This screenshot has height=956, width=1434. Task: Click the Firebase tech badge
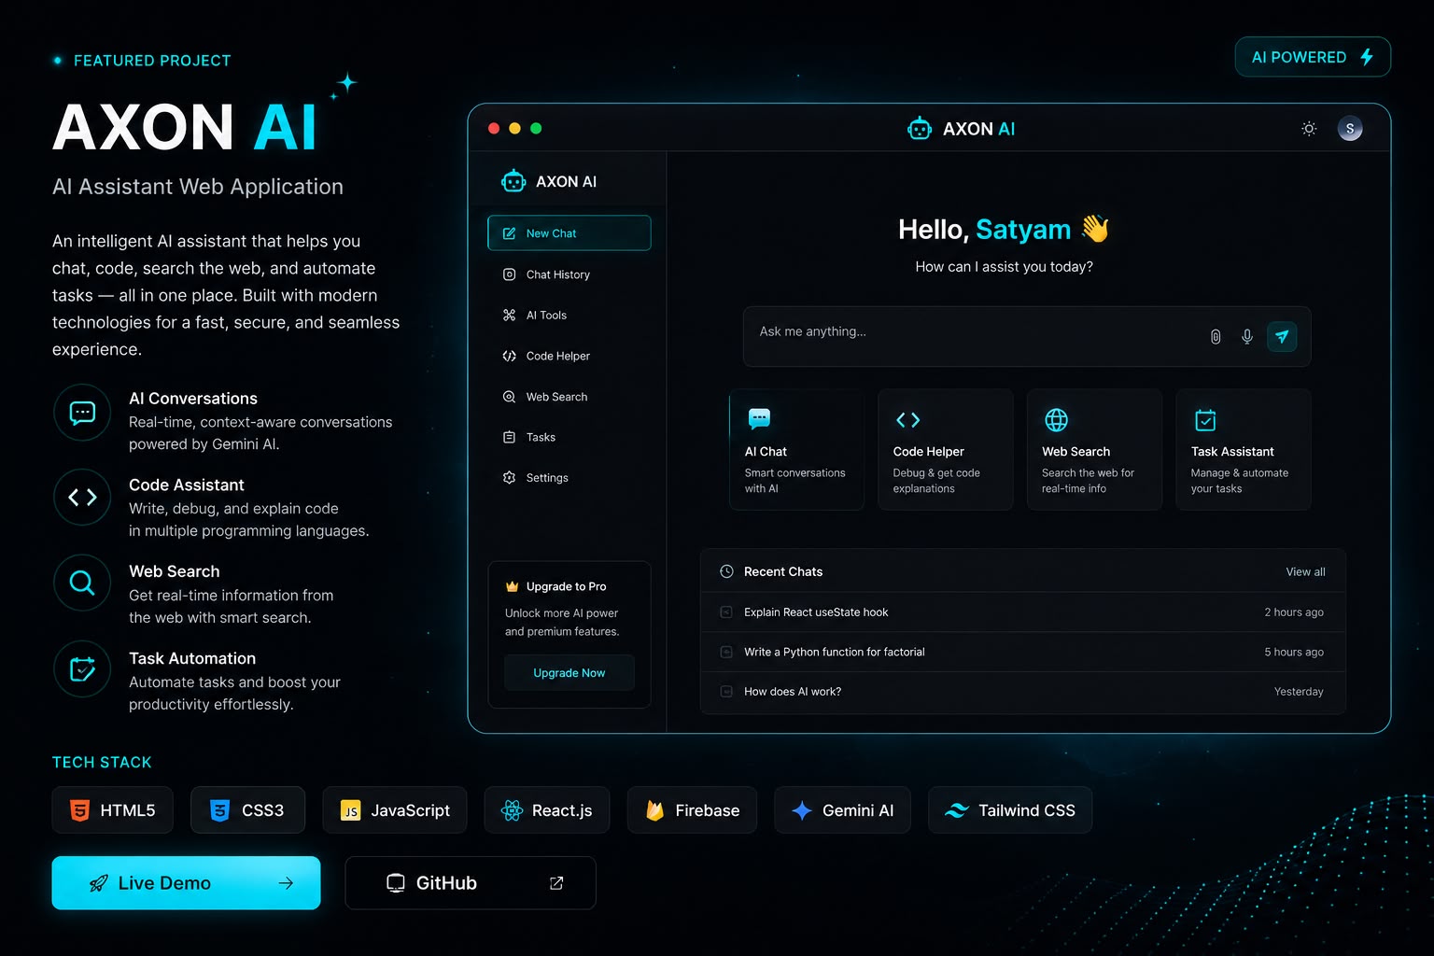(692, 810)
